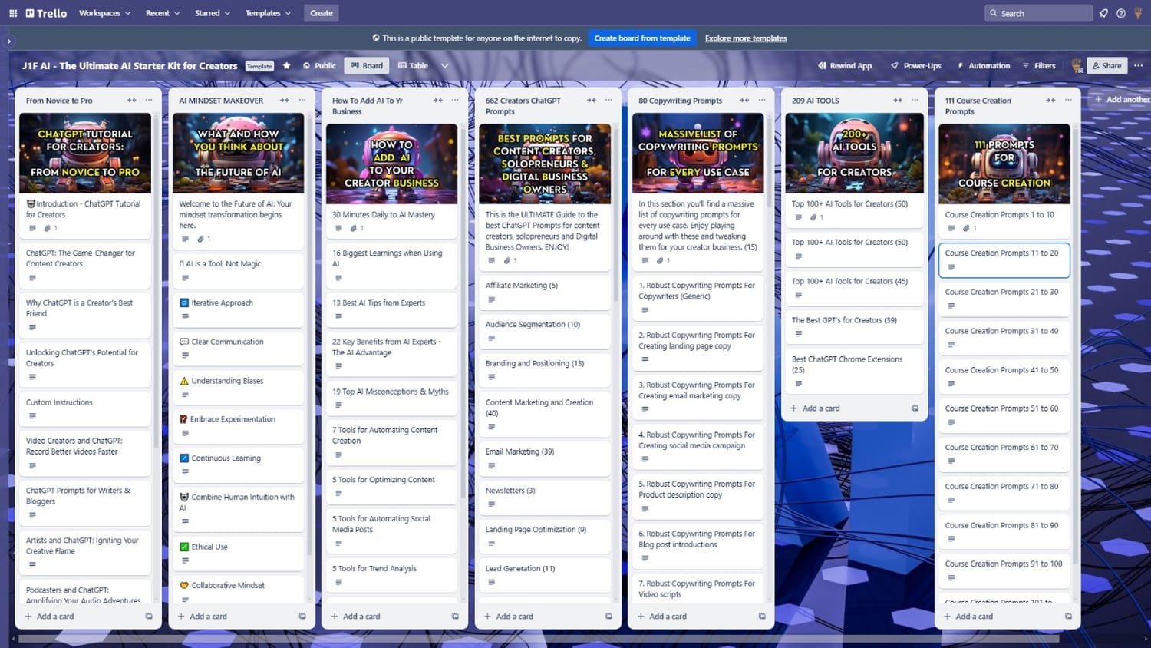Switch to the Table view
This screenshot has height=648, width=1151.
point(413,66)
